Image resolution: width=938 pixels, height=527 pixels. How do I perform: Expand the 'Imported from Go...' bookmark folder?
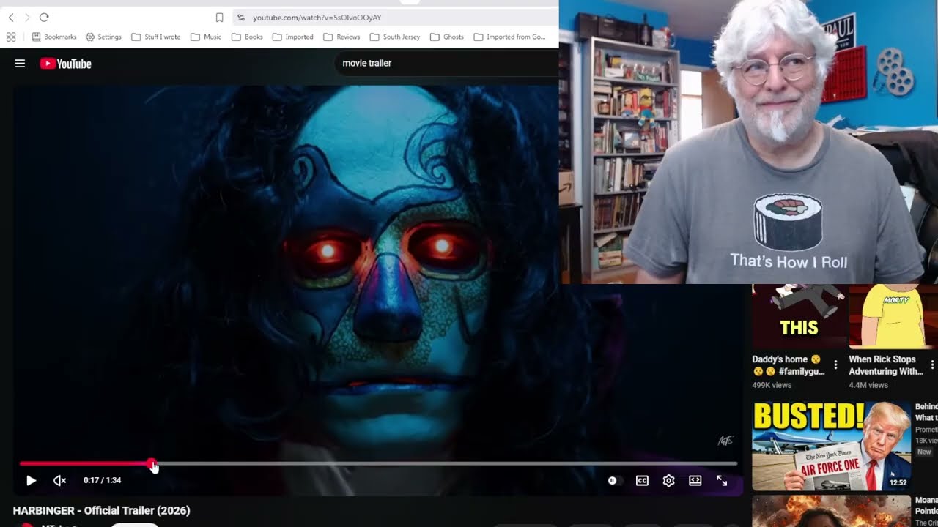coord(509,37)
